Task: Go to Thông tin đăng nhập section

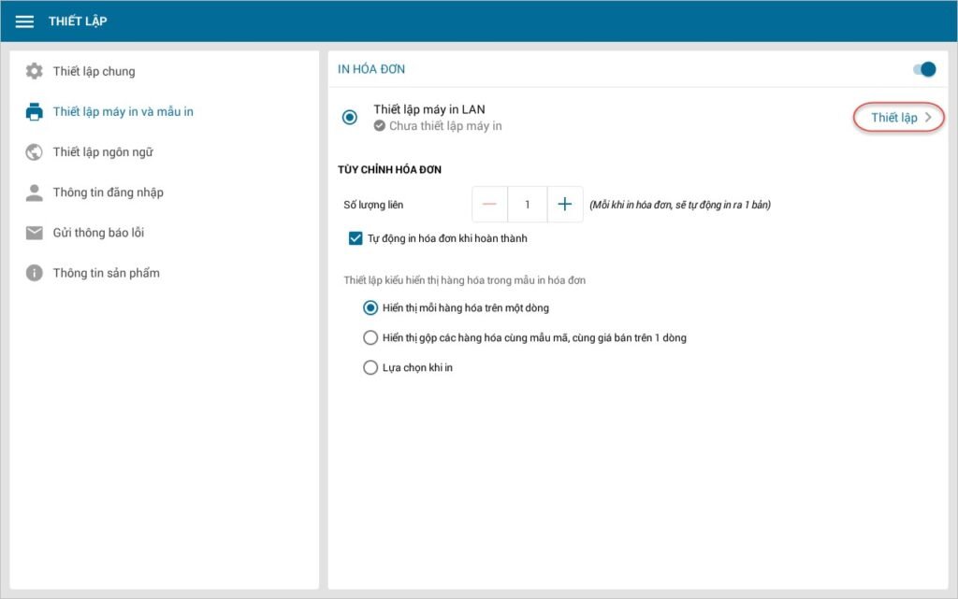Action: 108,193
